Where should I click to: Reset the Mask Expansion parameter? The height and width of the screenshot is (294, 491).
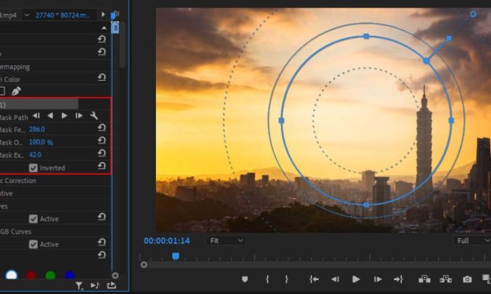102,154
